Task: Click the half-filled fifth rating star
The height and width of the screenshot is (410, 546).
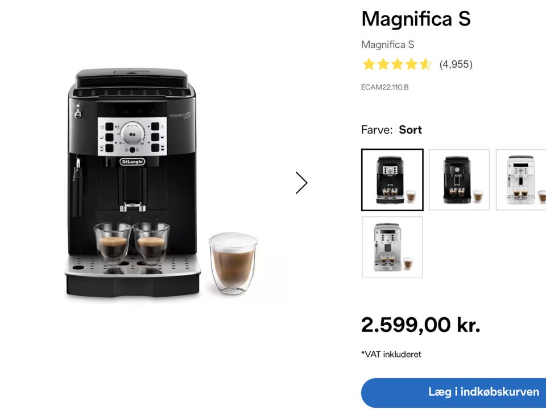Action: (x=425, y=64)
